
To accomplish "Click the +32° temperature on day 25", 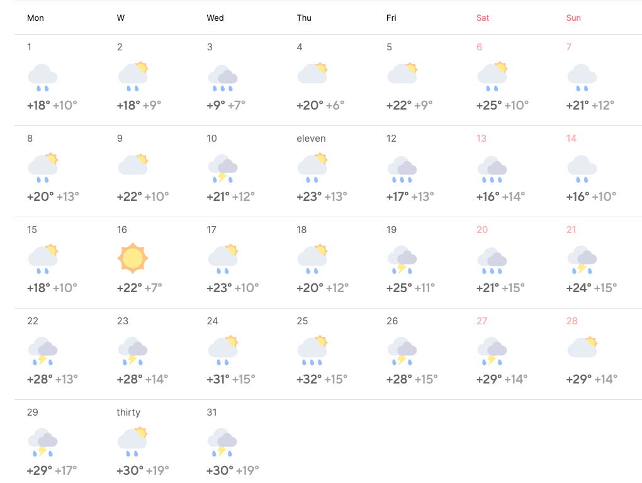I will tap(310, 379).
